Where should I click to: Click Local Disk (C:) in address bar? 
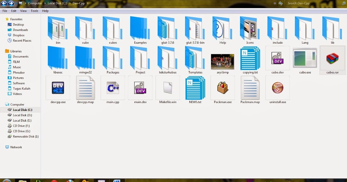coord(57,3)
